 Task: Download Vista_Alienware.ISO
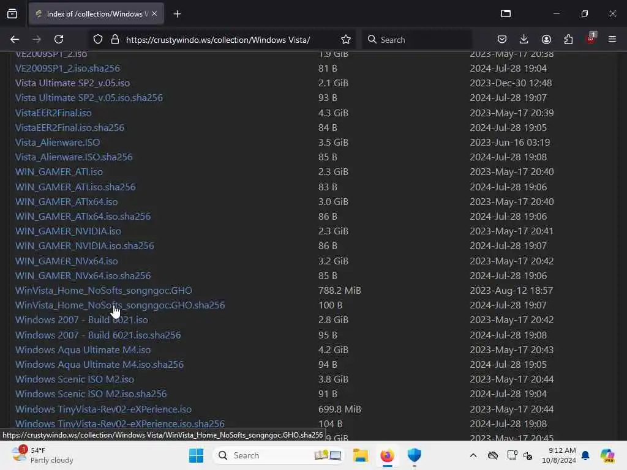click(58, 142)
